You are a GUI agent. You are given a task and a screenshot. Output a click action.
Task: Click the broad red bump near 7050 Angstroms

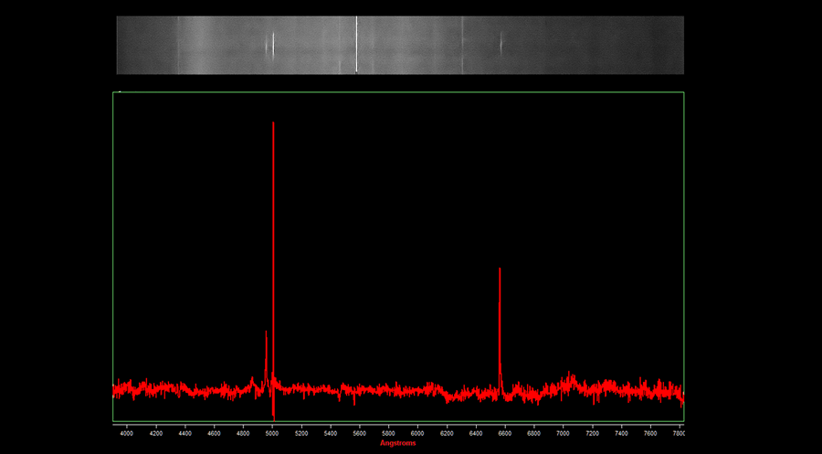coord(568,377)
